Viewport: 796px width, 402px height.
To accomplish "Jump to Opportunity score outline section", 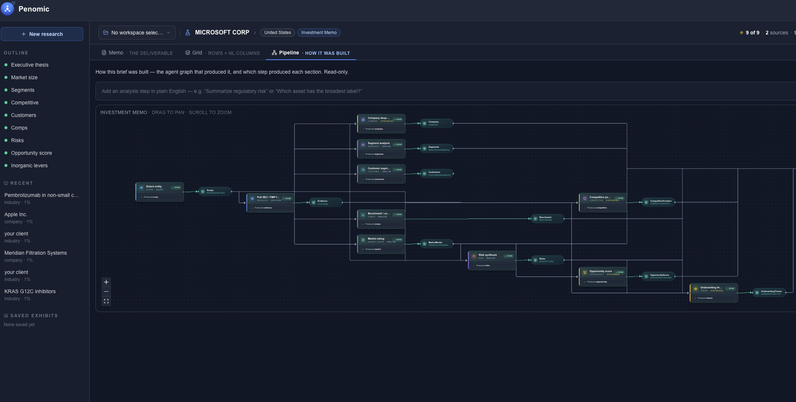I will click(x=31, y=153).
